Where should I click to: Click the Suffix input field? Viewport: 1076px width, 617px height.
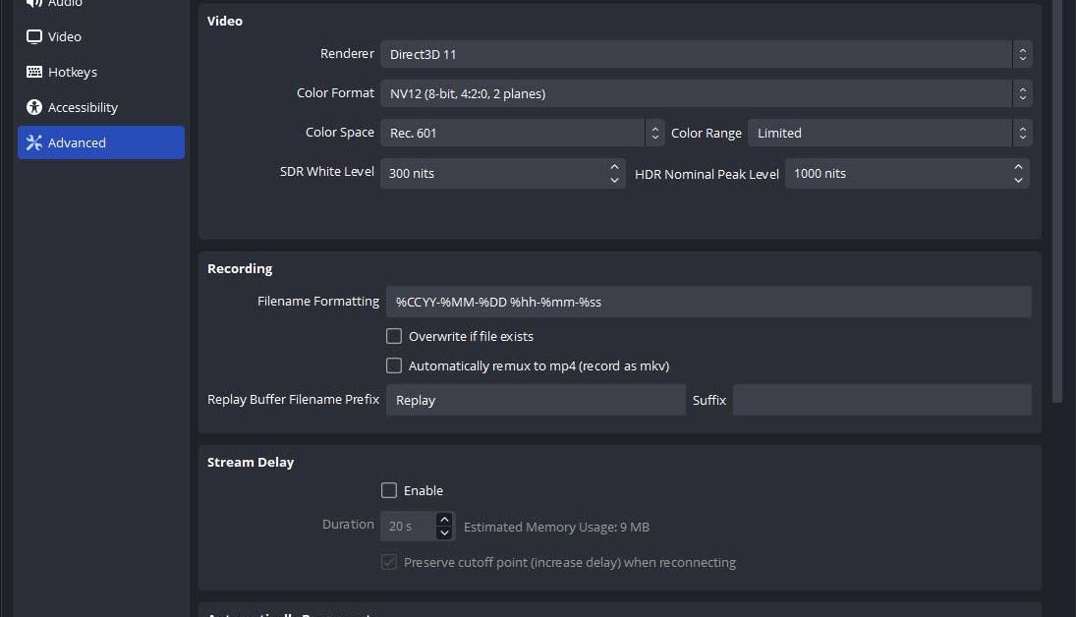(881, 400)
